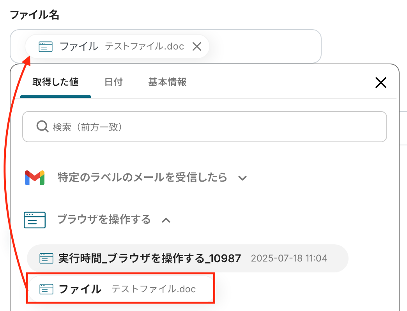
Task: Click the empty area of the ファイル名 field
Action: click(x=265, y=46)
